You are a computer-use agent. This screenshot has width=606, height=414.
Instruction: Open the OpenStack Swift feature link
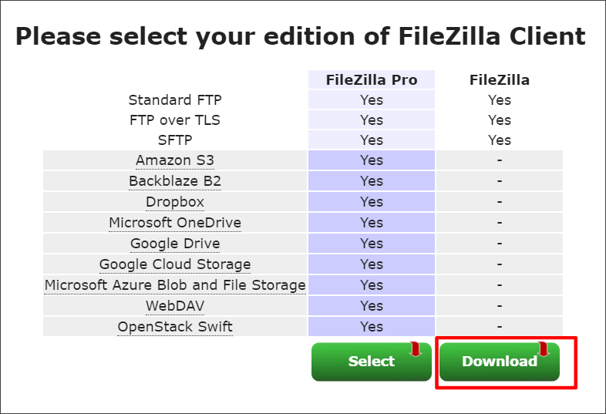175,327
